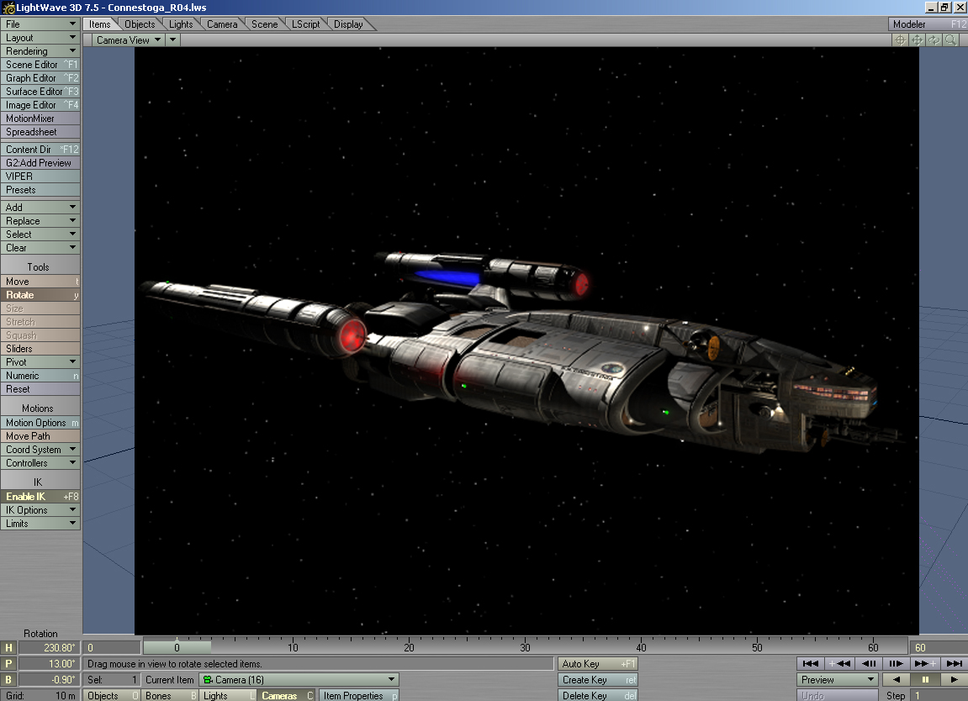Click the Step value field
Viewport: 968px width, 701px height.
(x=939, y=695)
